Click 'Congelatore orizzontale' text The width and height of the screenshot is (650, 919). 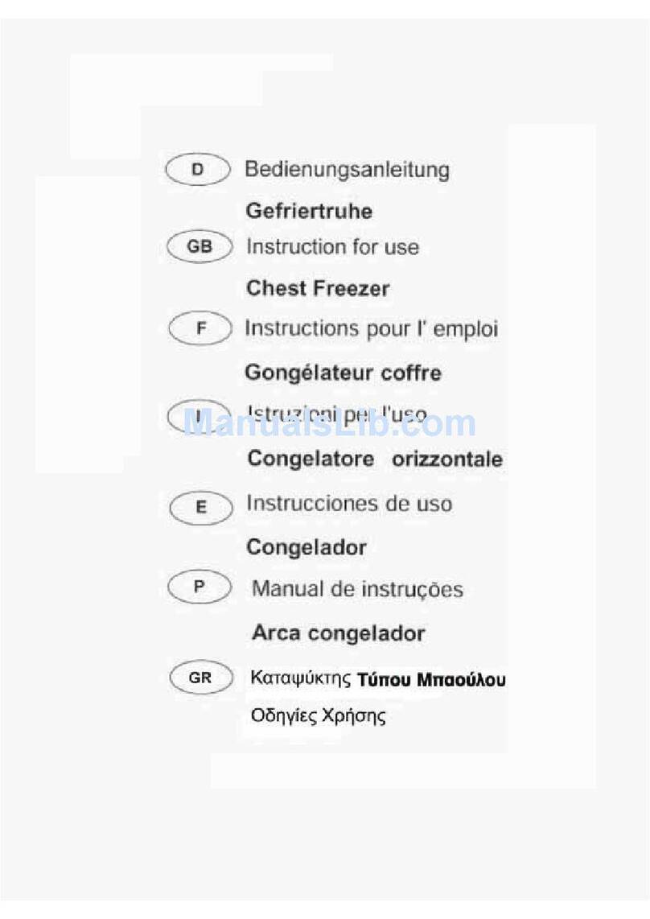[375, 459]
